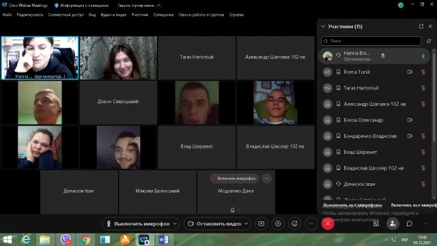This screenshot has width=437, height=246.
Task: Select the Максим Белінський tile
Action: click(x=158, y=192)
